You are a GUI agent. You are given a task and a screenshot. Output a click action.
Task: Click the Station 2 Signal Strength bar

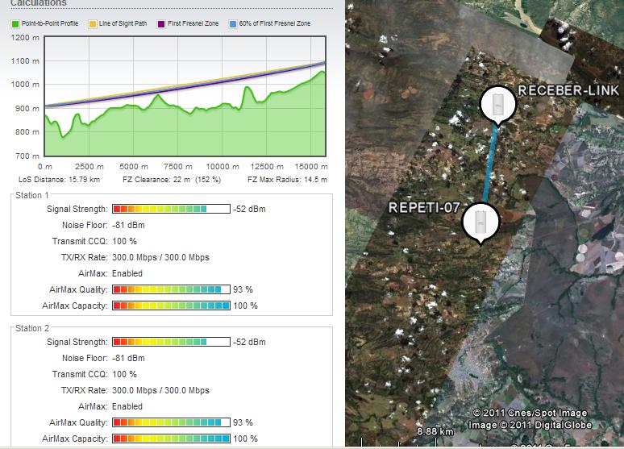pos(171,342)
